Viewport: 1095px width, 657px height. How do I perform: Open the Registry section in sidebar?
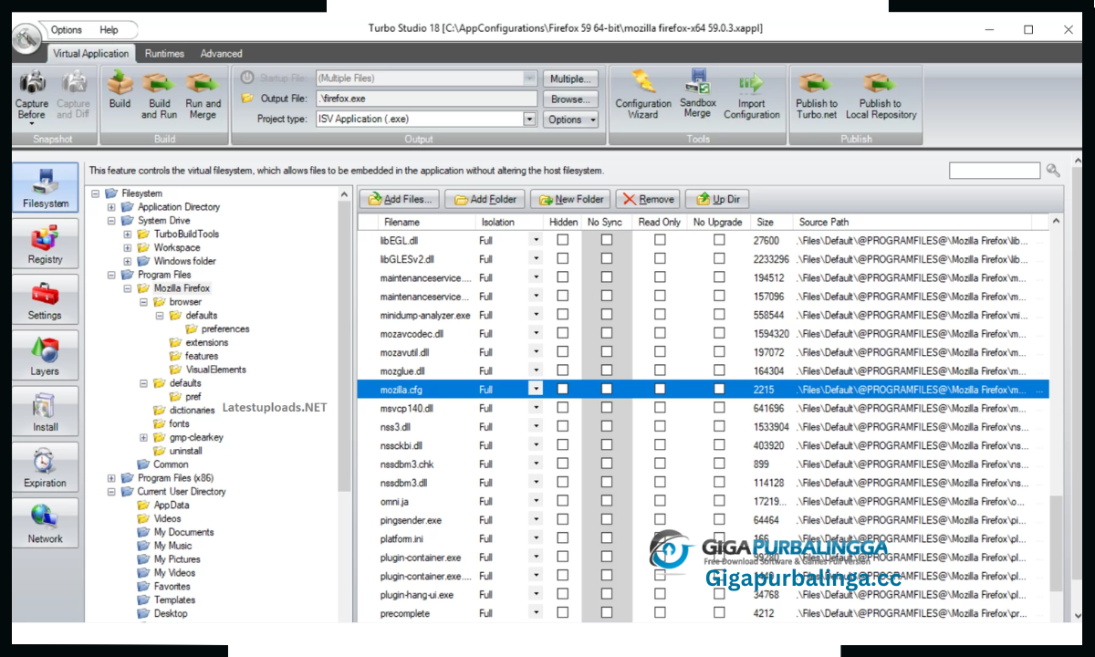(46, 245)
